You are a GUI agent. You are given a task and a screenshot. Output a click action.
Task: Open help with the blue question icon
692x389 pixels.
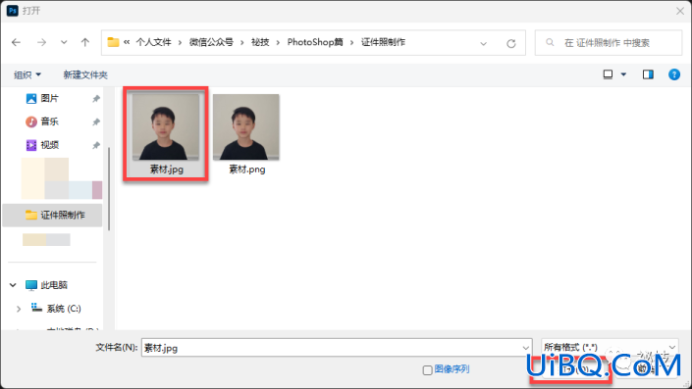674,74
